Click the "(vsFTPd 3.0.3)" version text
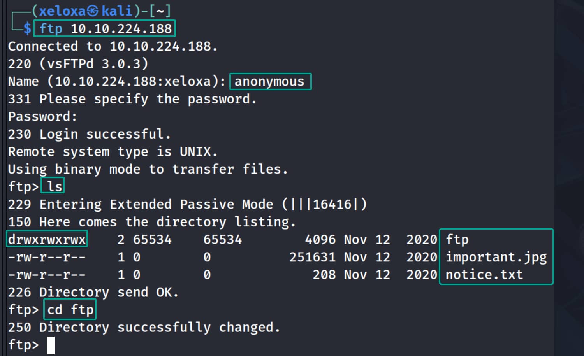The height and width of the screenshot is (356, 584). pyautogui.click(x=94, y=64)
